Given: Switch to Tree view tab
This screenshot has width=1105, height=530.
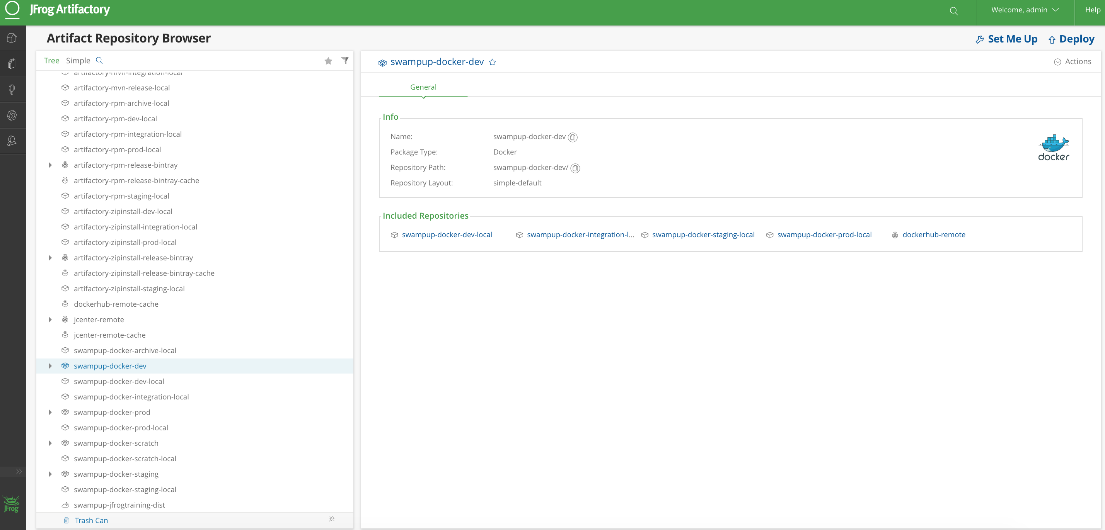Looking at the screenshot, I should point(51,61).
